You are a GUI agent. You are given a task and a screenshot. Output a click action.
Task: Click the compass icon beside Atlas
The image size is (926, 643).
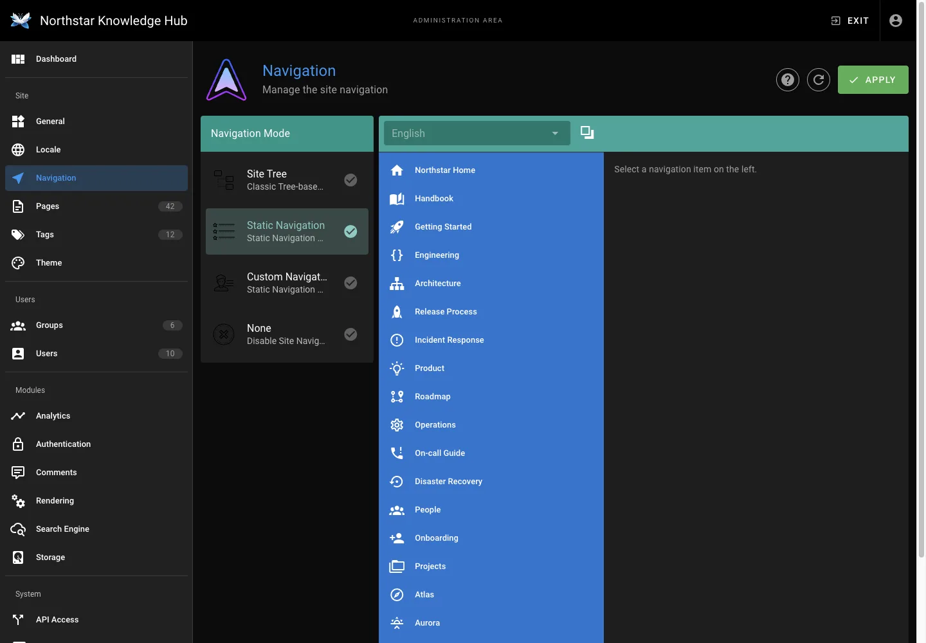click(397, 595)
